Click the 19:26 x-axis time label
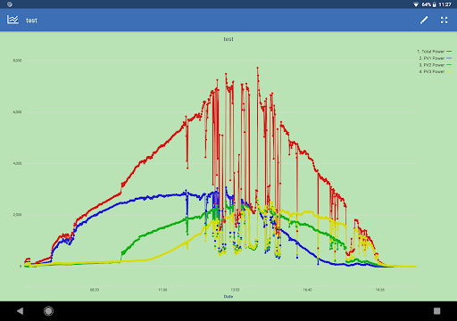This screenshot has width=457, height=321. 379,290
